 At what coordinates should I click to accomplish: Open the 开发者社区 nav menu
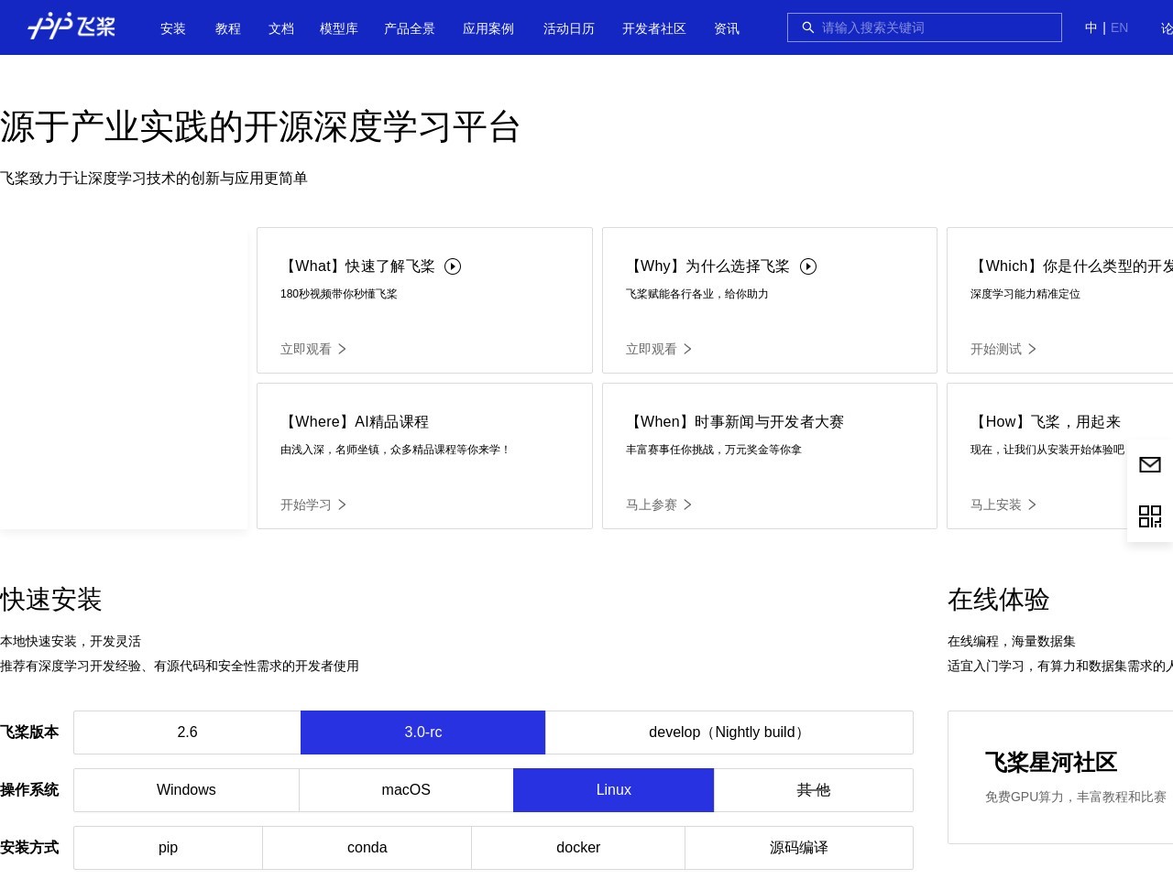[x=654, y=28]
